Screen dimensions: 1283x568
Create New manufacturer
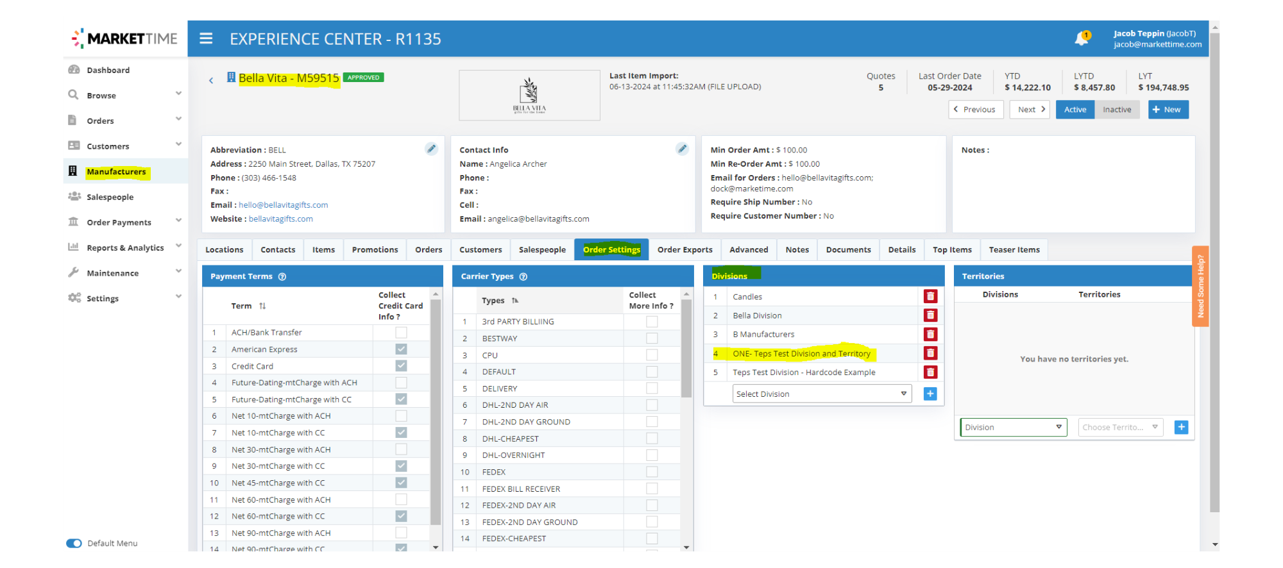point(1168,110)
